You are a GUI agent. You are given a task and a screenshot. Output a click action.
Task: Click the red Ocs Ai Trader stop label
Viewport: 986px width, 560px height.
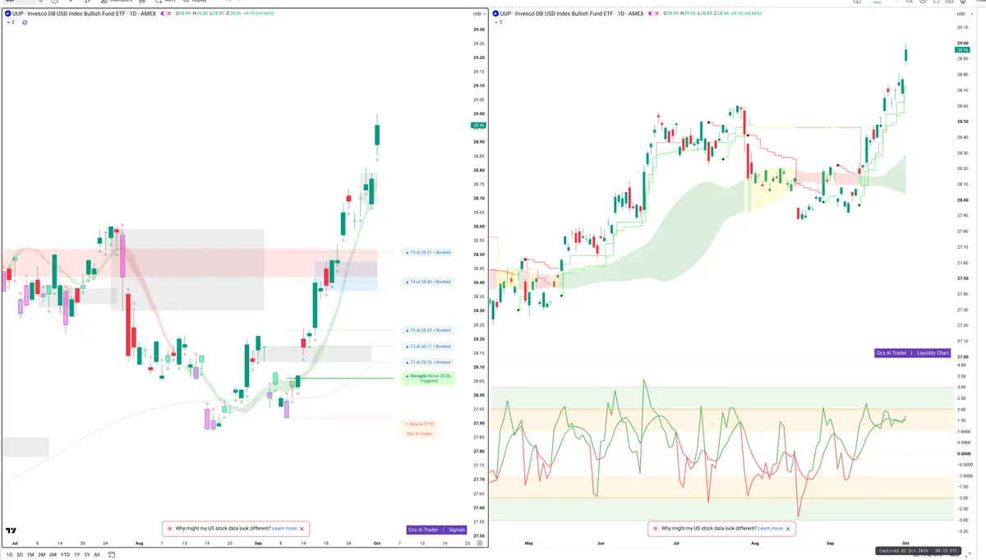pos(420,434)
